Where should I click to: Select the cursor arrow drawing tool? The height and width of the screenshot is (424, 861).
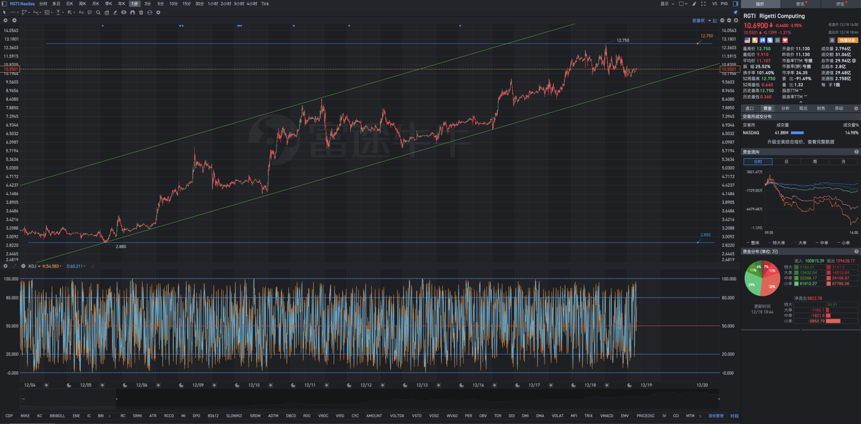click(4, 12)
